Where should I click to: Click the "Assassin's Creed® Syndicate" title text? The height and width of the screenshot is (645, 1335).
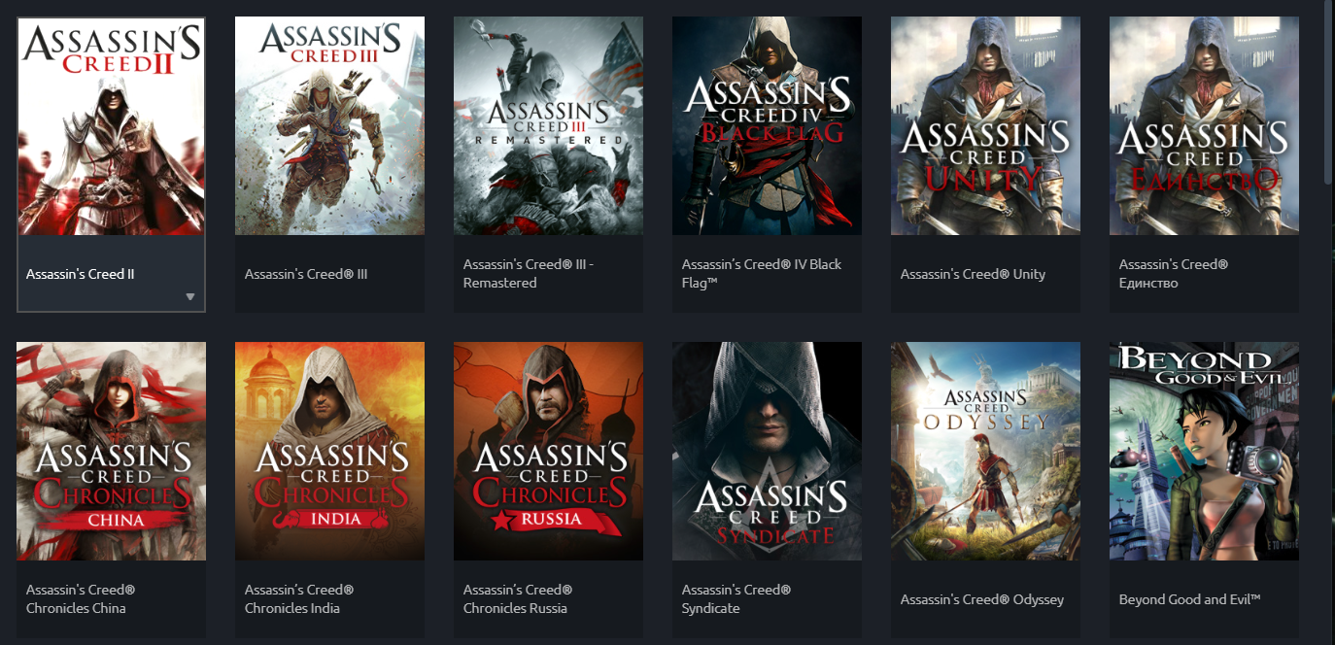click(x=736, y=599)
